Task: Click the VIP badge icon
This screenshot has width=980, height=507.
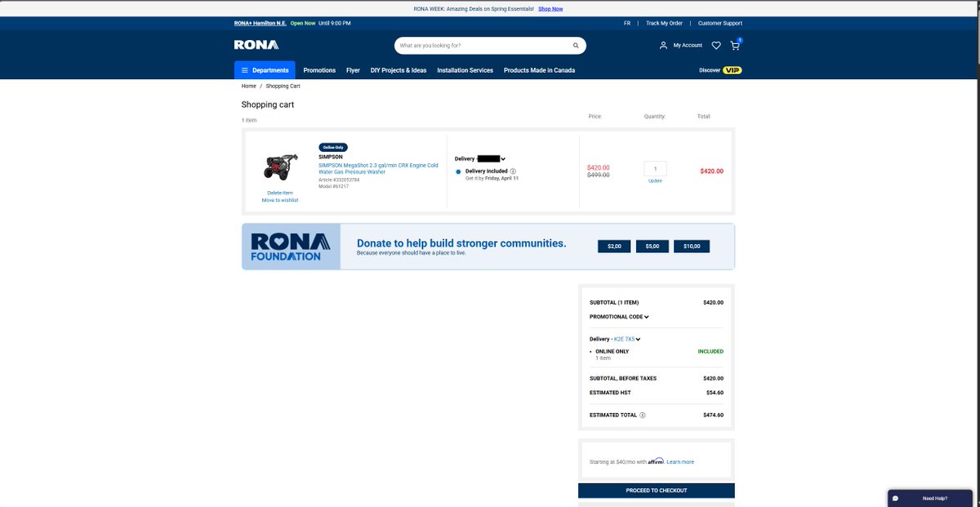Action: click(x=733, y=70)
